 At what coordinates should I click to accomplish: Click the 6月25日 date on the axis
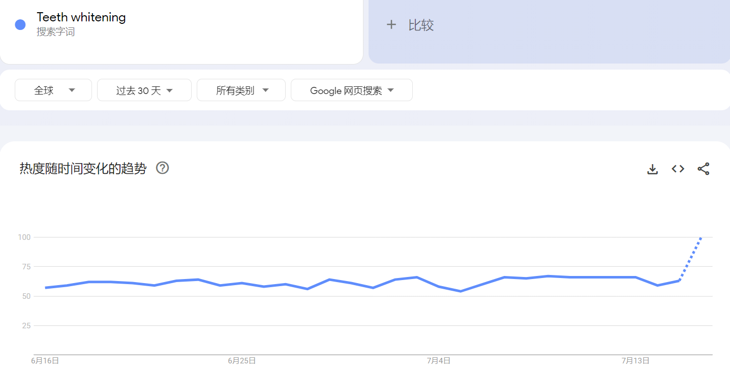pyautogui.click(x=241, y=361)
